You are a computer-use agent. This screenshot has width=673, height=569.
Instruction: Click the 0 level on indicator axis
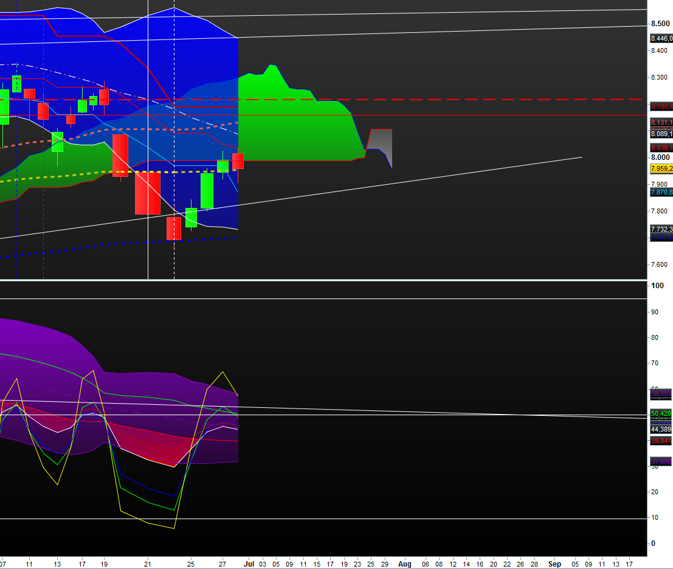tap(654, 543)
